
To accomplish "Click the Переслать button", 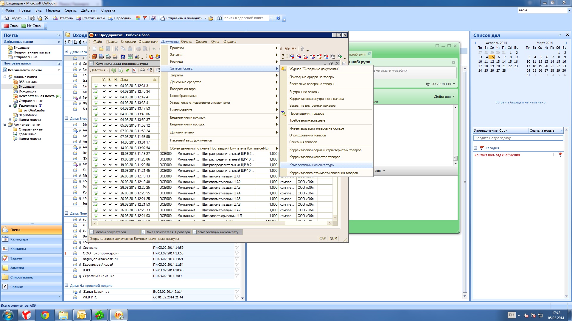I will click(x=119, y=18).
